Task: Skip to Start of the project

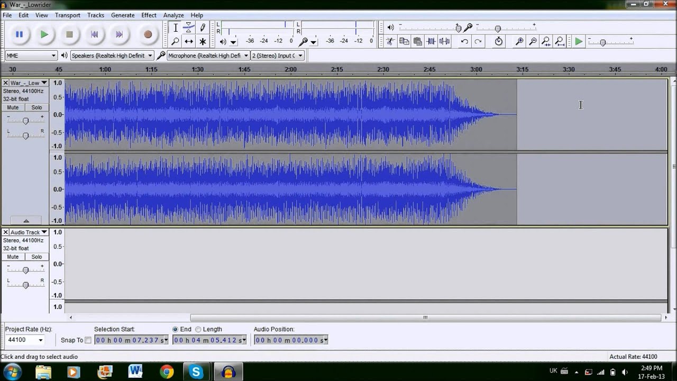Action: coord(94,34)
